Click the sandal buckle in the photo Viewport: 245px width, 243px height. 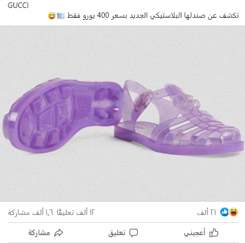[x=143, y=100]
